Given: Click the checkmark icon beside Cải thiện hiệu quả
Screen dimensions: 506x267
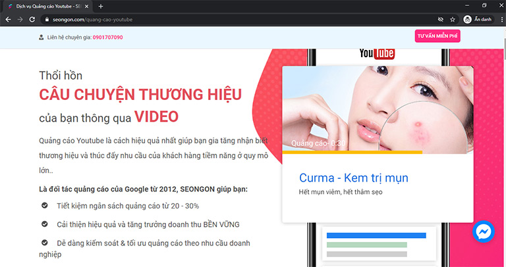Looking at the screenshot, I should (45, 224).
